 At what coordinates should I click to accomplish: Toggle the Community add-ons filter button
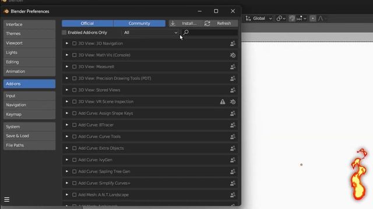(139, 23)
